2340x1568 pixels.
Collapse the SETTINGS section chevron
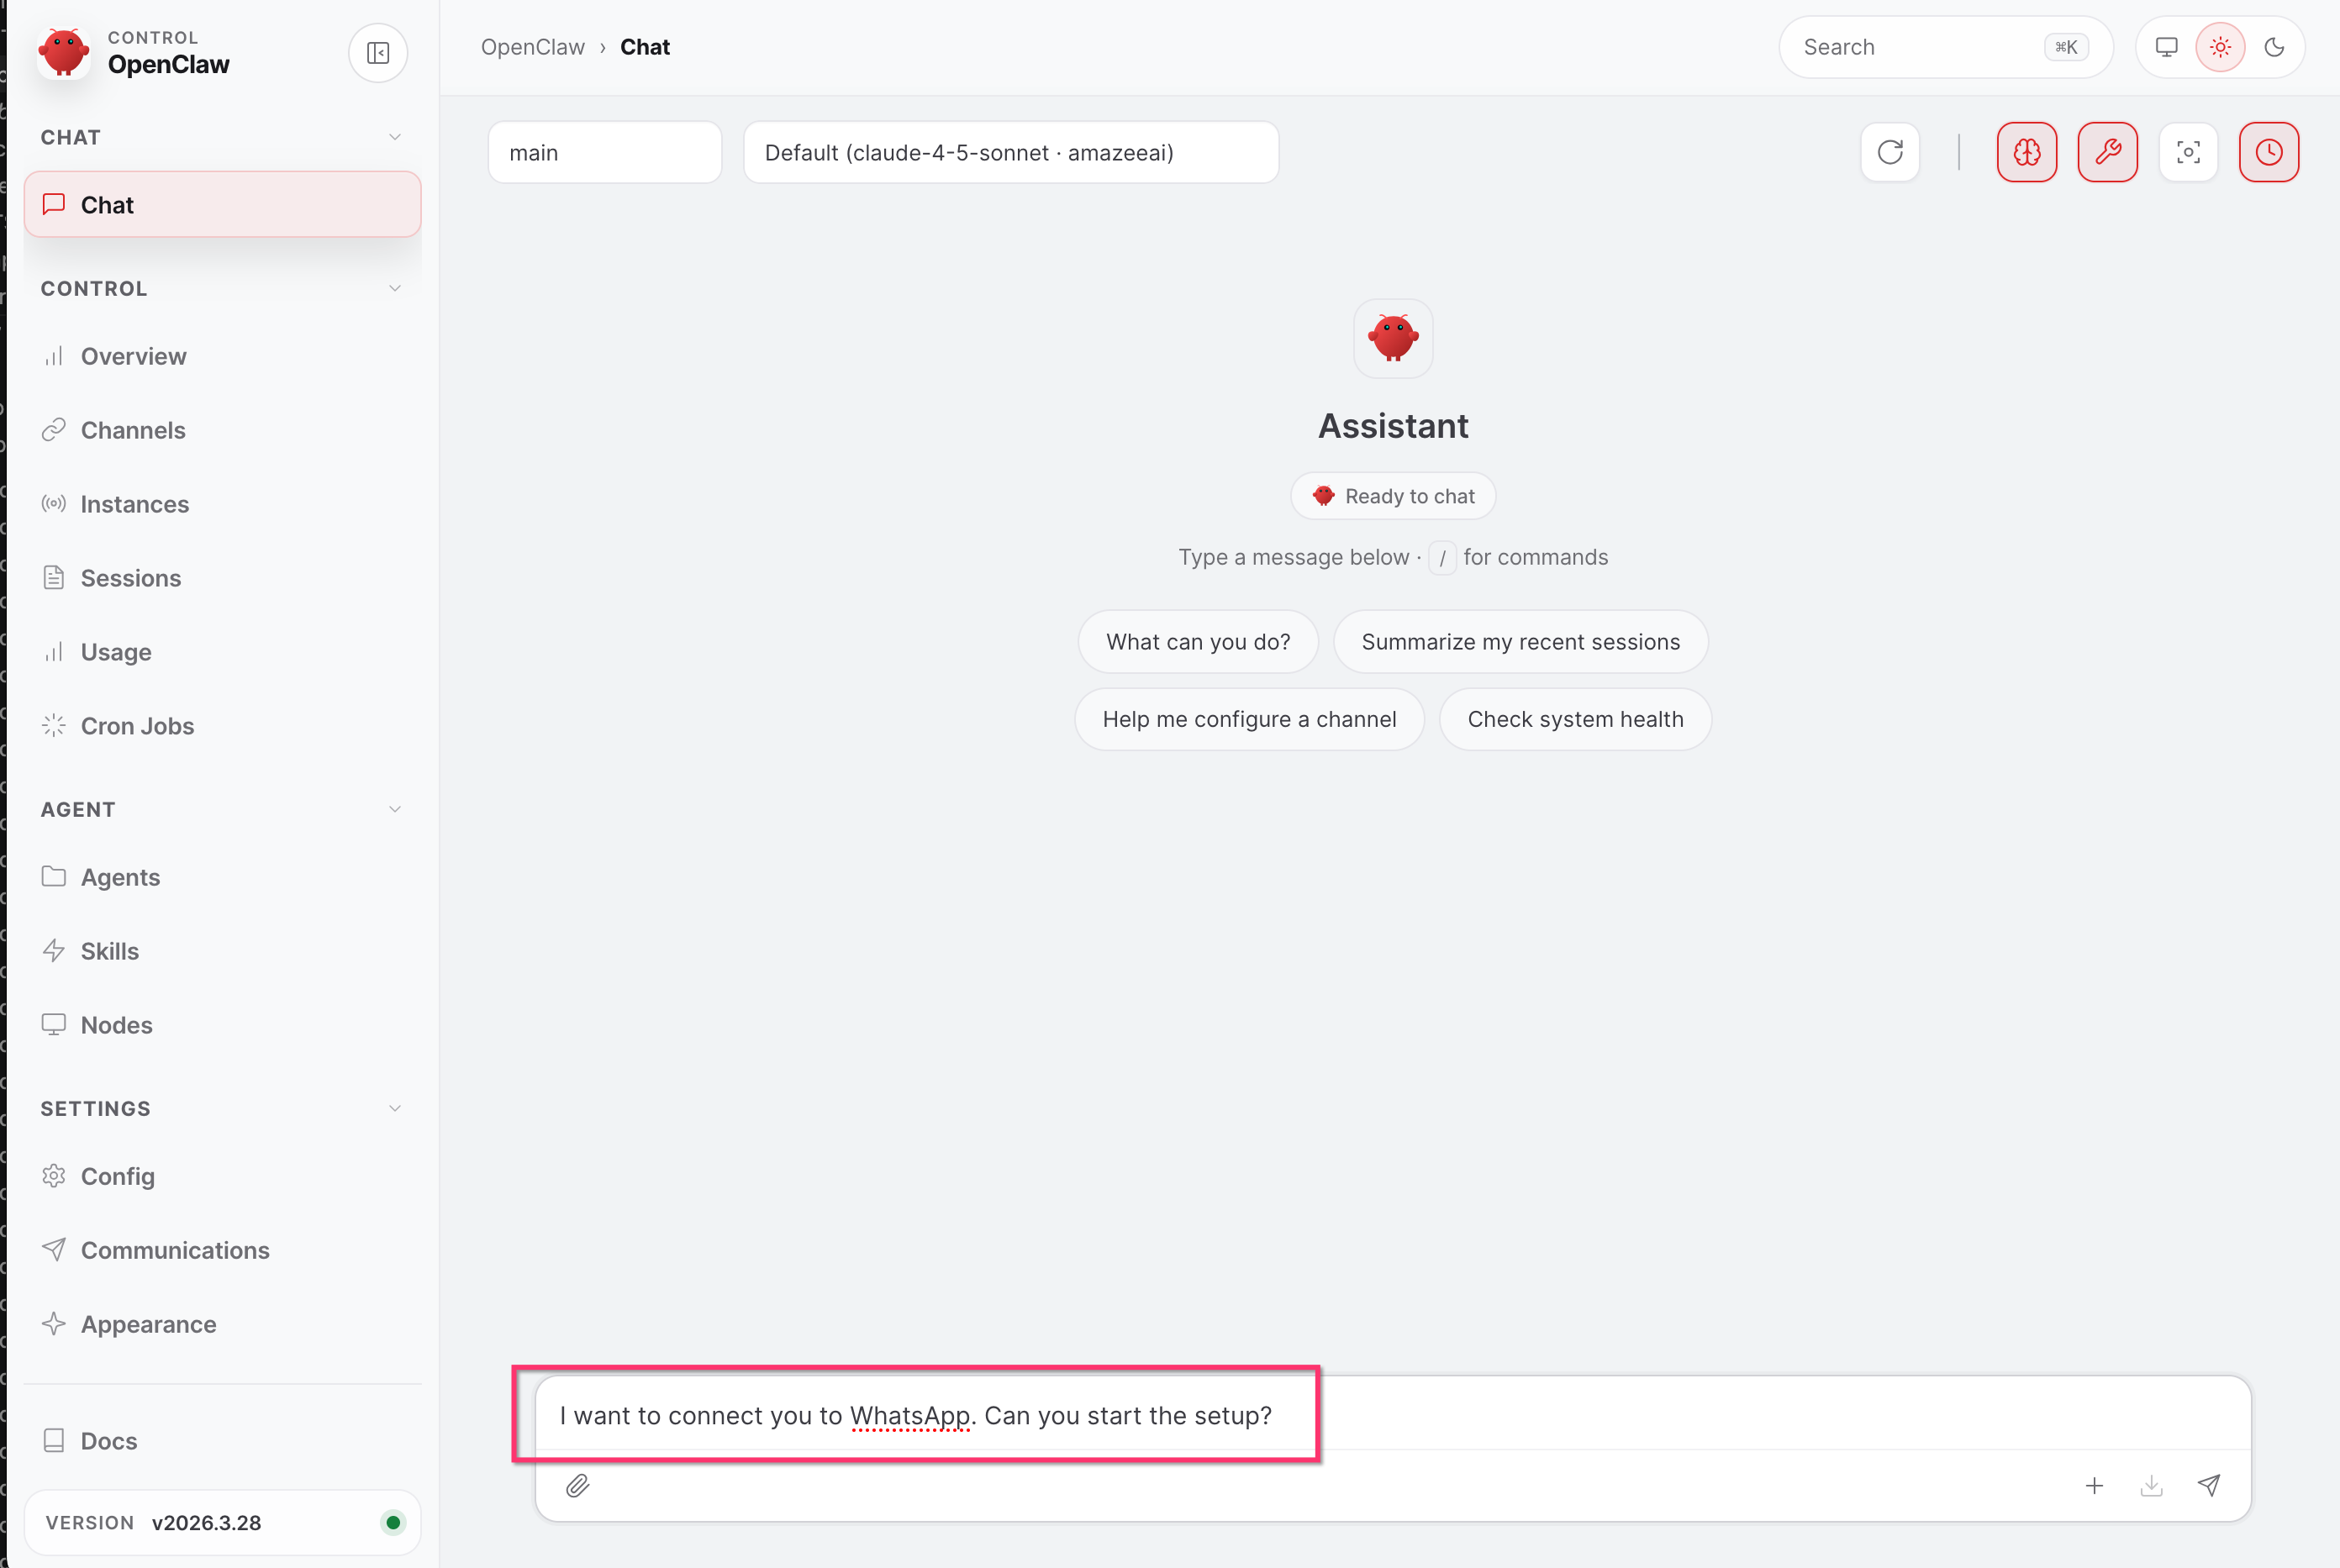pos(395,1109)
